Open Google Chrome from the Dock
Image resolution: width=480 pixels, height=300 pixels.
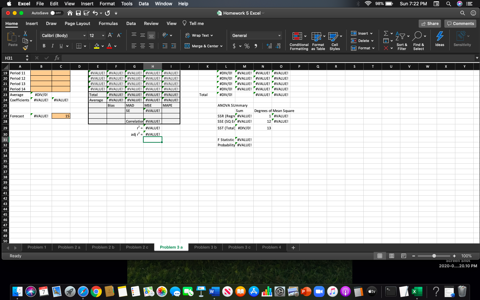(x=96, y=292)
